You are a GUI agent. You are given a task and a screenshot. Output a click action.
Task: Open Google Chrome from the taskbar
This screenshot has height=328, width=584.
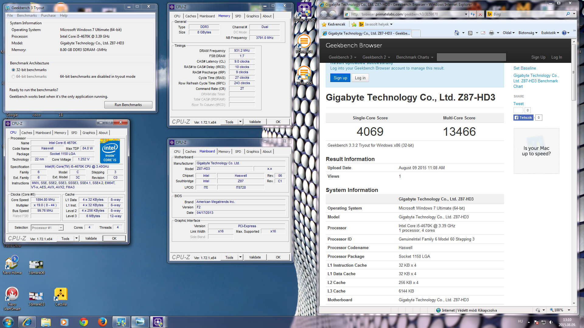coord(84,322)
